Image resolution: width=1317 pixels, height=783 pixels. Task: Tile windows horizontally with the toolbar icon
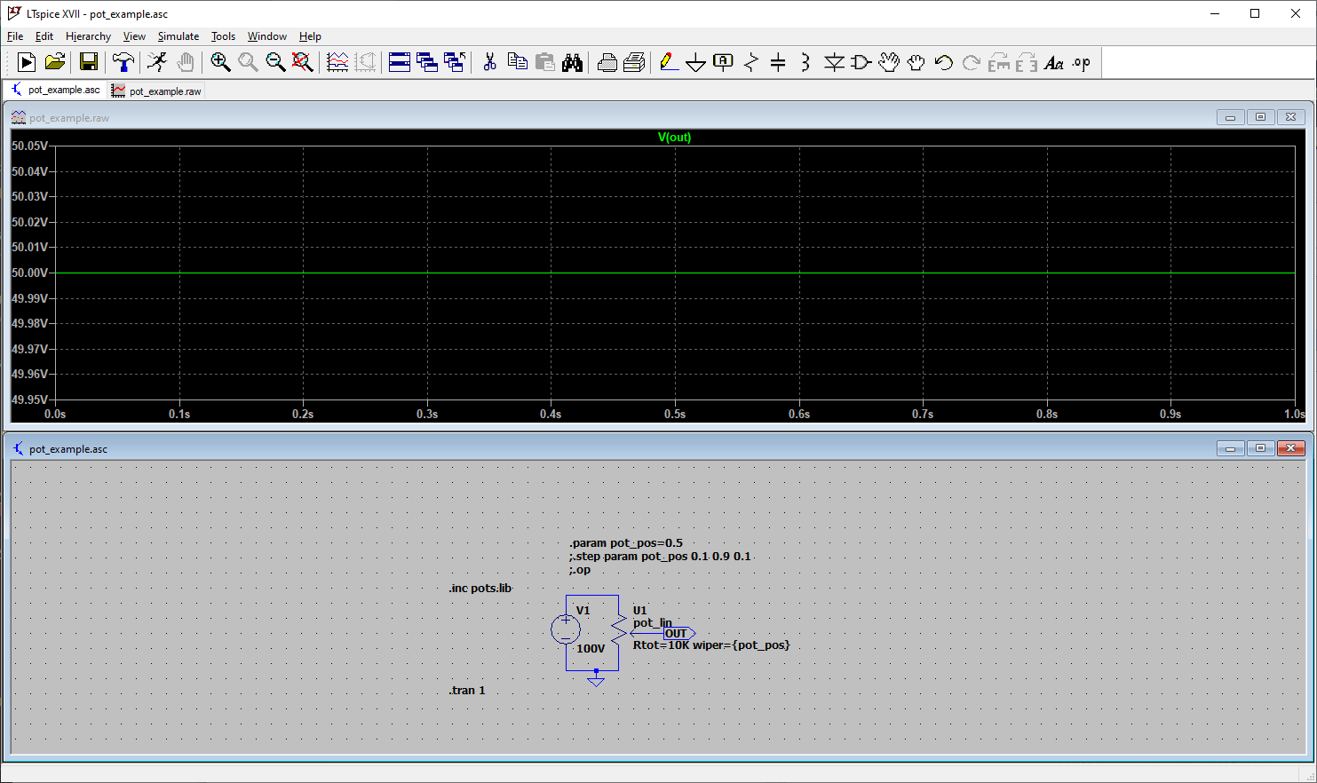(400, 62)
